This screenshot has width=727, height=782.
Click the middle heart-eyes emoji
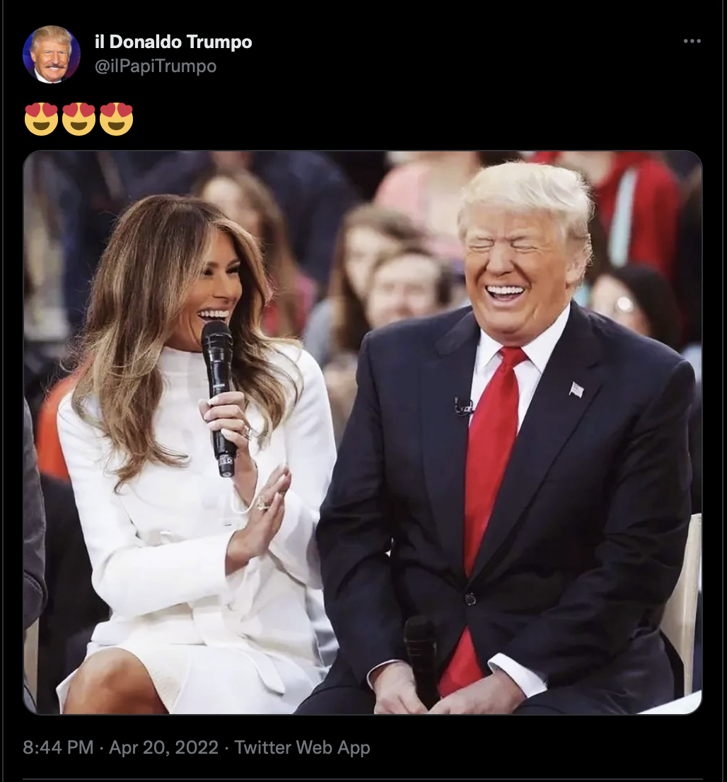[x=78, y=119]
